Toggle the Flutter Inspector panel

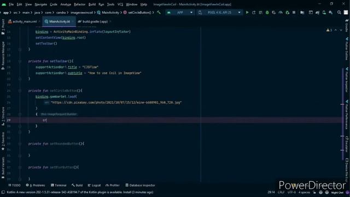coord(347,79)
